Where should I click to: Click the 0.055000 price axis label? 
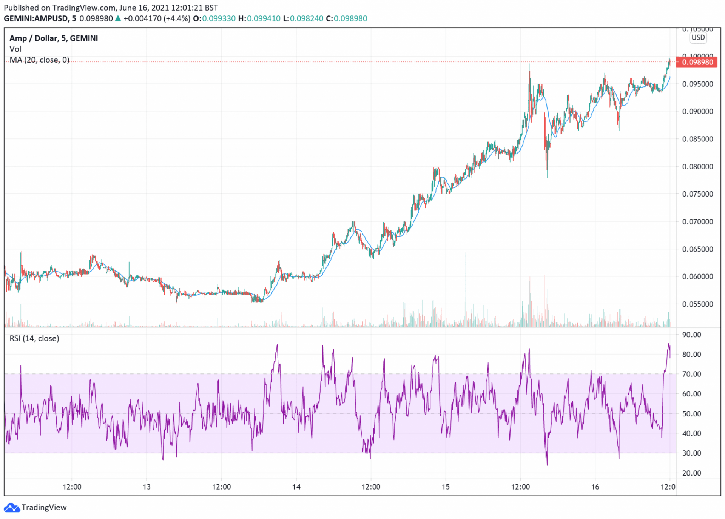coord(697,304)
